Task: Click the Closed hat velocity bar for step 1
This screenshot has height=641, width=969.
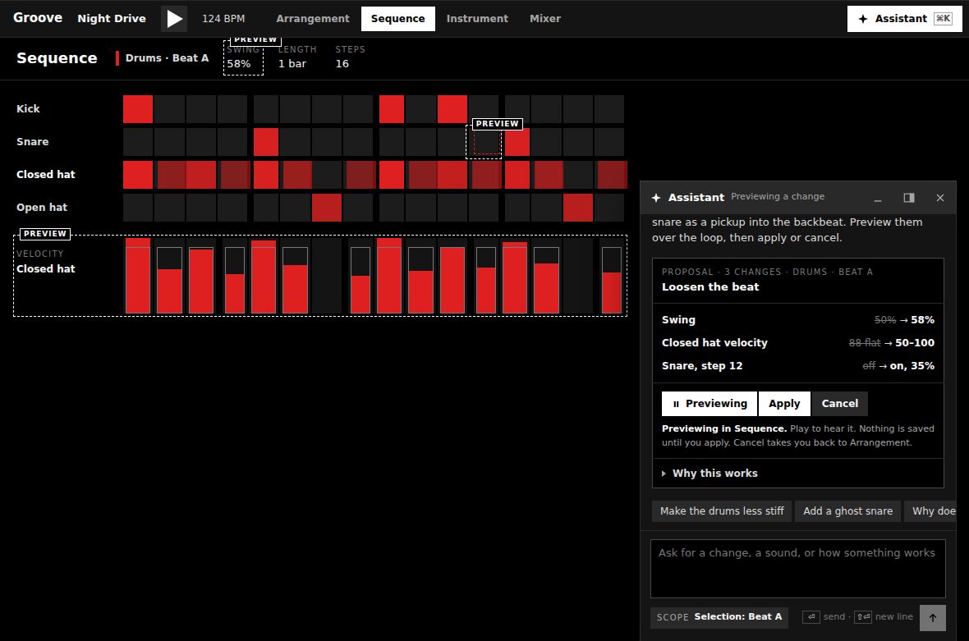Action: pos(138,276)
